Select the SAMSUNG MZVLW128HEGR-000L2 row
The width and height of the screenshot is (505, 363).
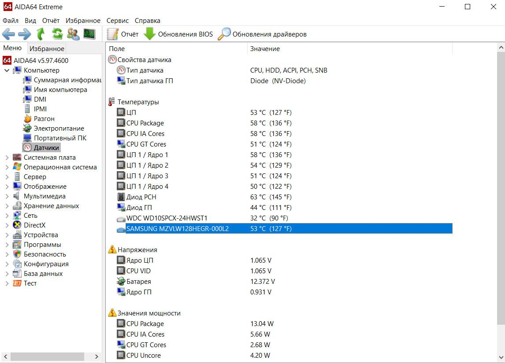coord(284,229)
